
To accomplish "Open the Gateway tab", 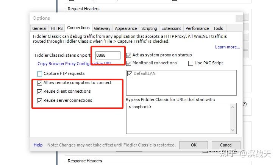I will point(102,28).
